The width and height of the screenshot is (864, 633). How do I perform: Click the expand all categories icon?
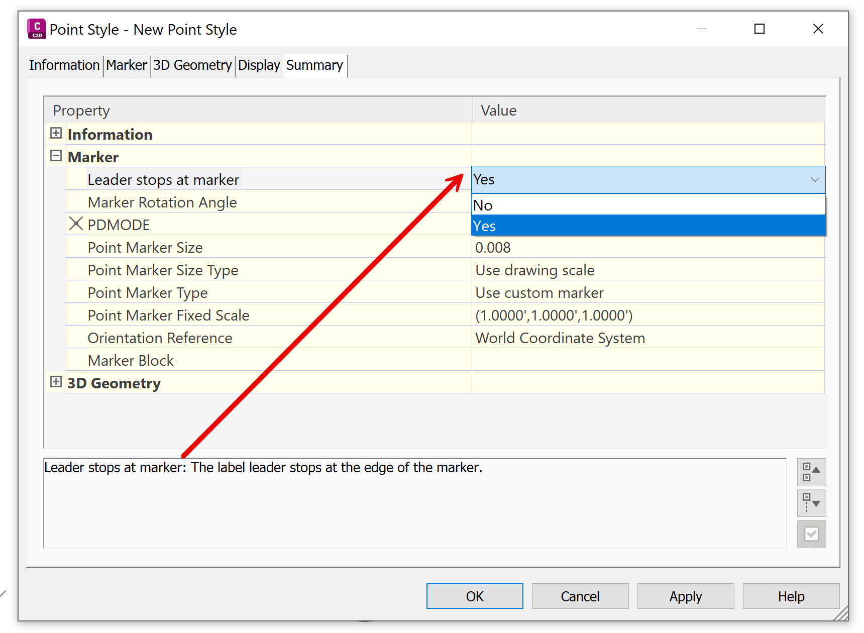click(811, 502)
